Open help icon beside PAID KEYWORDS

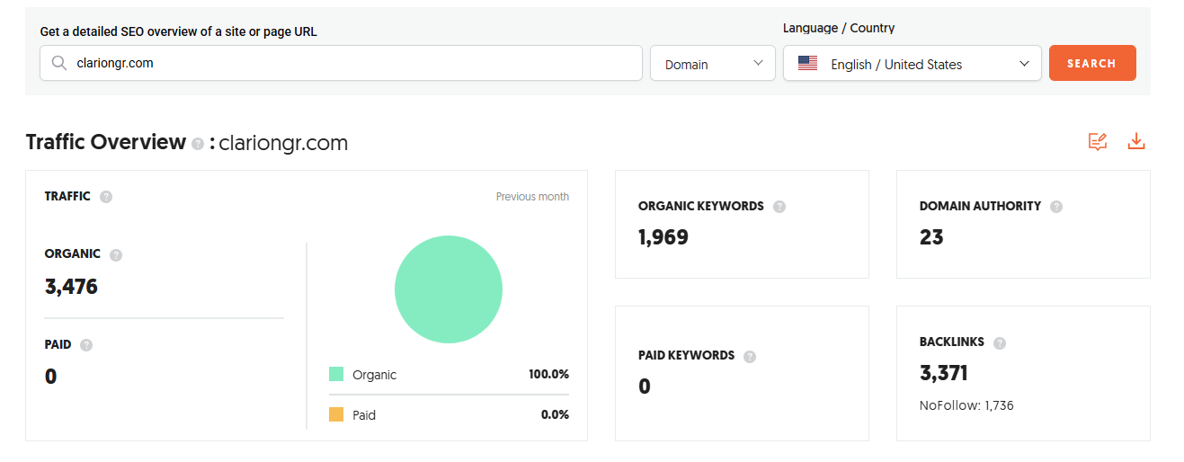[x=750, y=356]
